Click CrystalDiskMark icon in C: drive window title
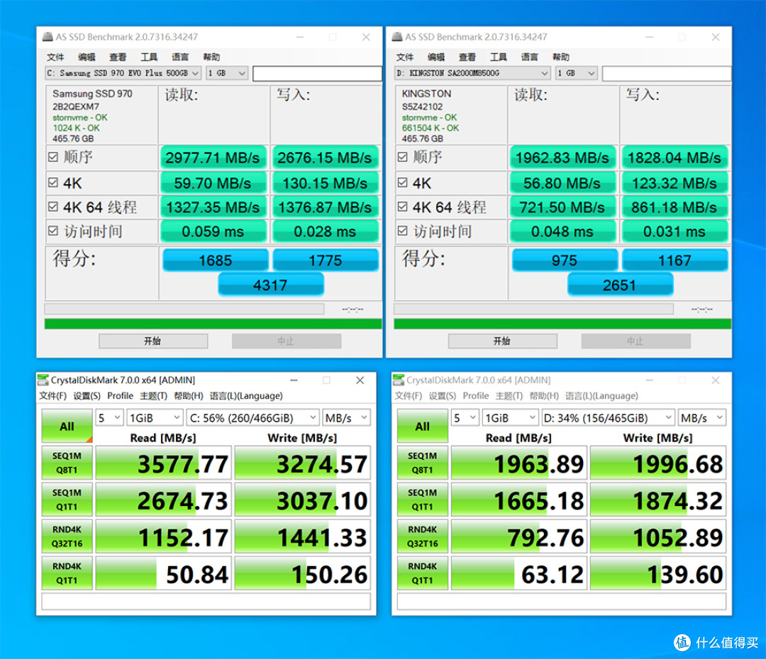Image resolution: width=766 pixels, height=659 pixels. point(43,380)
